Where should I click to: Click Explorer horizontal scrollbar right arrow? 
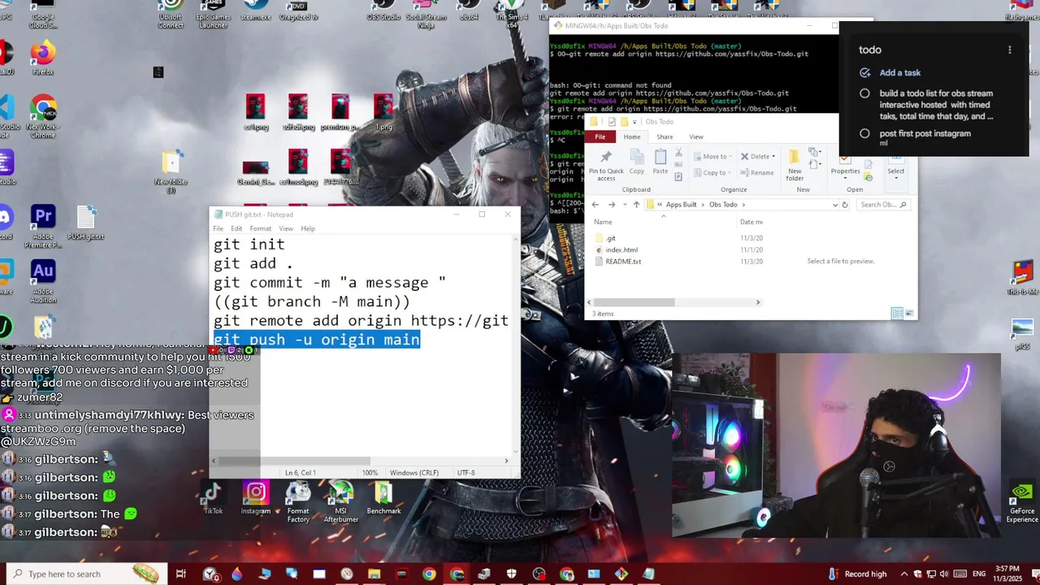coord(758,302)
